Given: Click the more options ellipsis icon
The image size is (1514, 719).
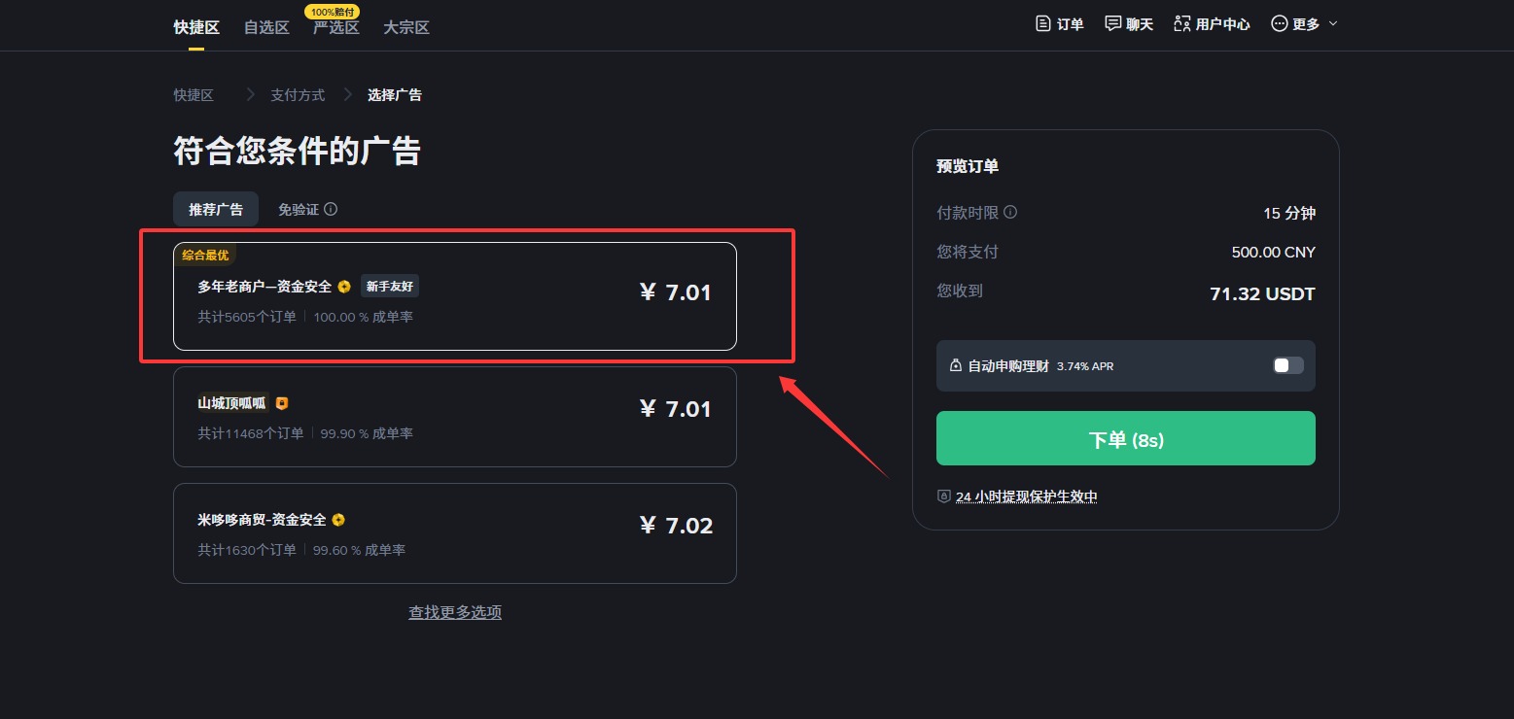Looking at the screenshot, I should point(1280,23).
